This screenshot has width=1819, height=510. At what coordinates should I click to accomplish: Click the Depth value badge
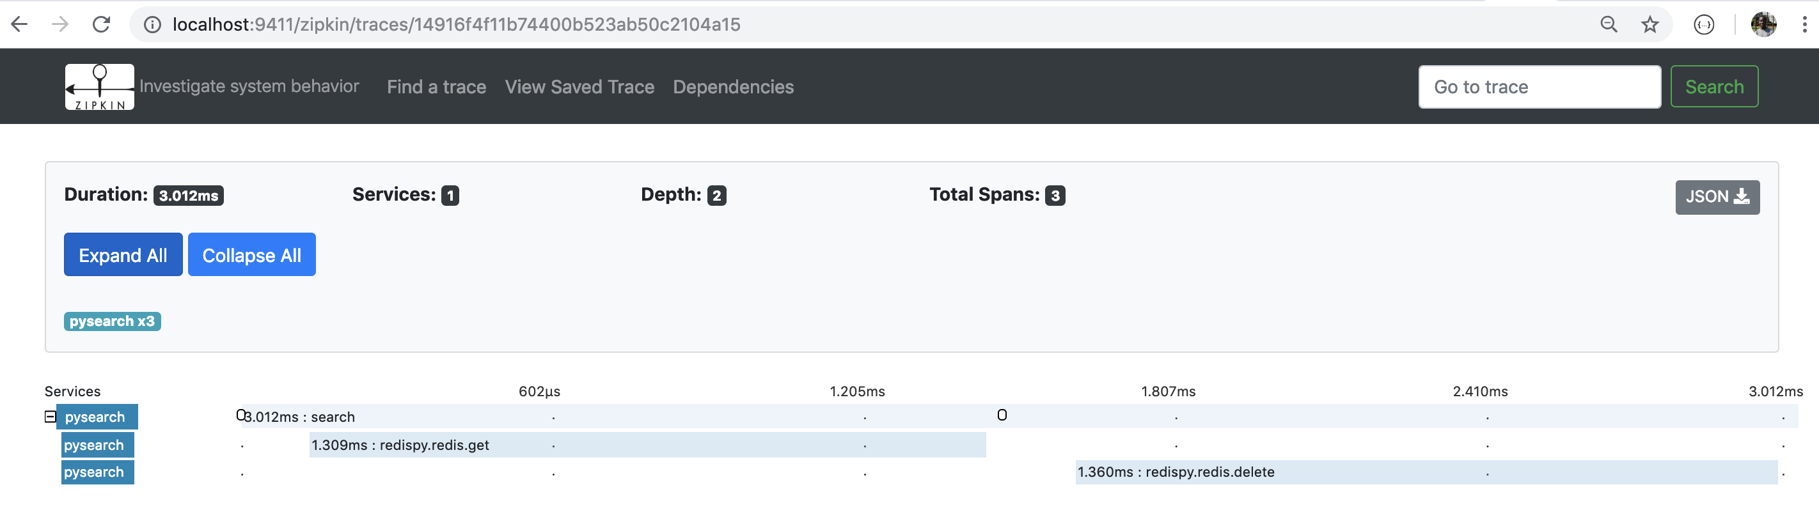pyautogui.click(x=717, y=196)
